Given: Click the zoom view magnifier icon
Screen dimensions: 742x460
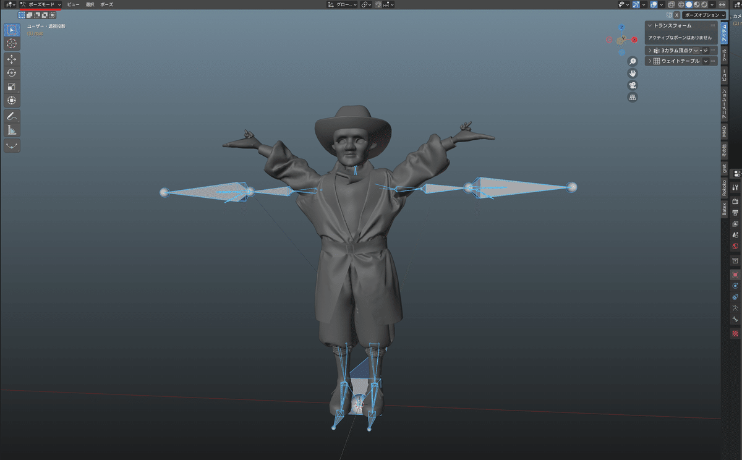Looking at the screenshot, I should pos(633,61).
